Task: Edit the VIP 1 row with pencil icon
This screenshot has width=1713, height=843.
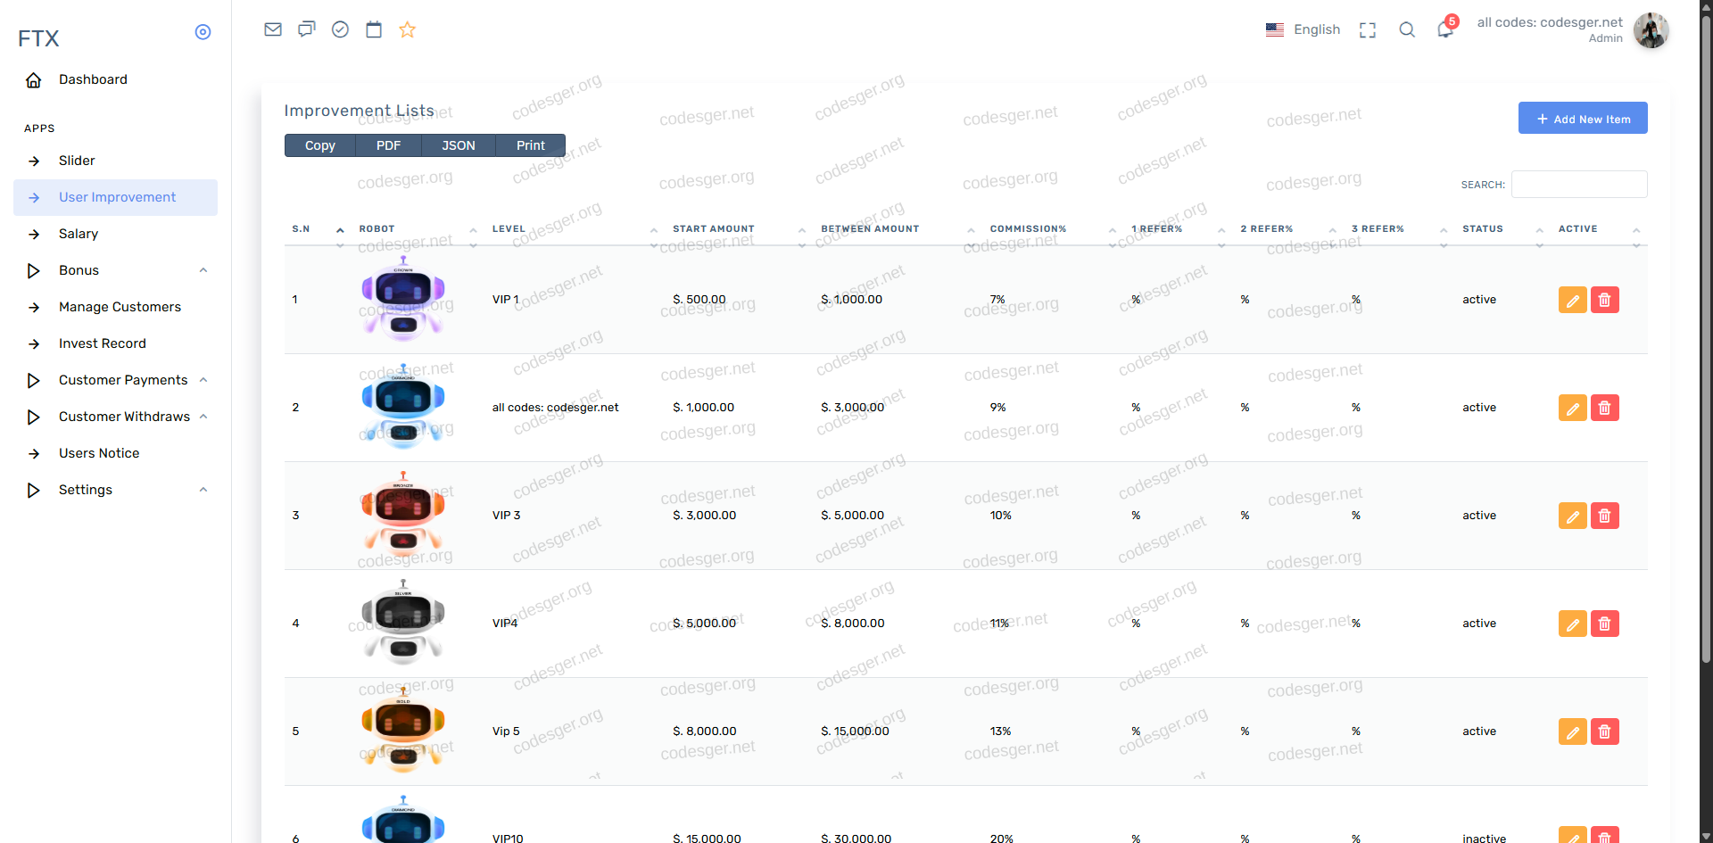Action: pos(1572,301)
